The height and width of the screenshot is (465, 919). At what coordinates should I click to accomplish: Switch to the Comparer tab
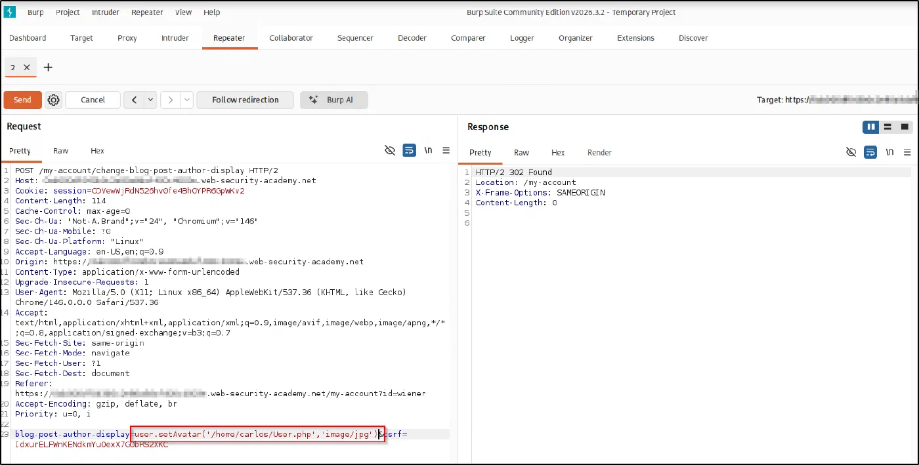point(468,38)
